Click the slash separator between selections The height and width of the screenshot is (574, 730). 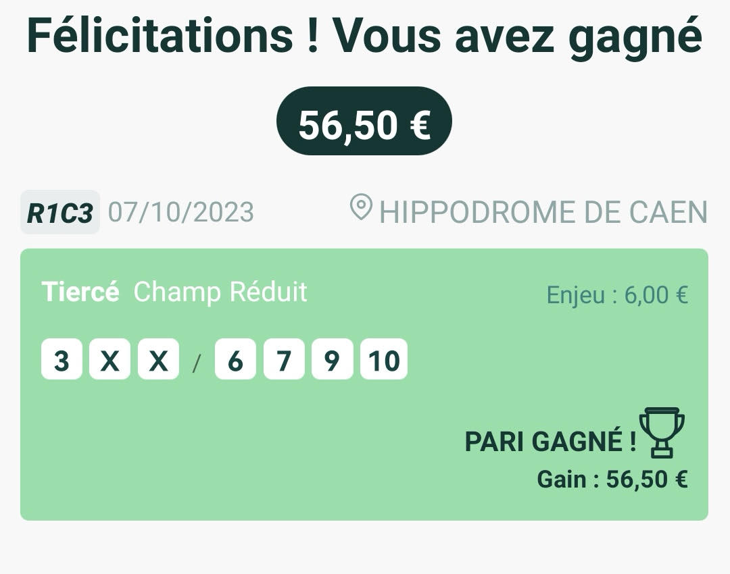(197, 363)
